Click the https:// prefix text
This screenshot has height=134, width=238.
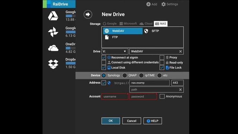122,83
